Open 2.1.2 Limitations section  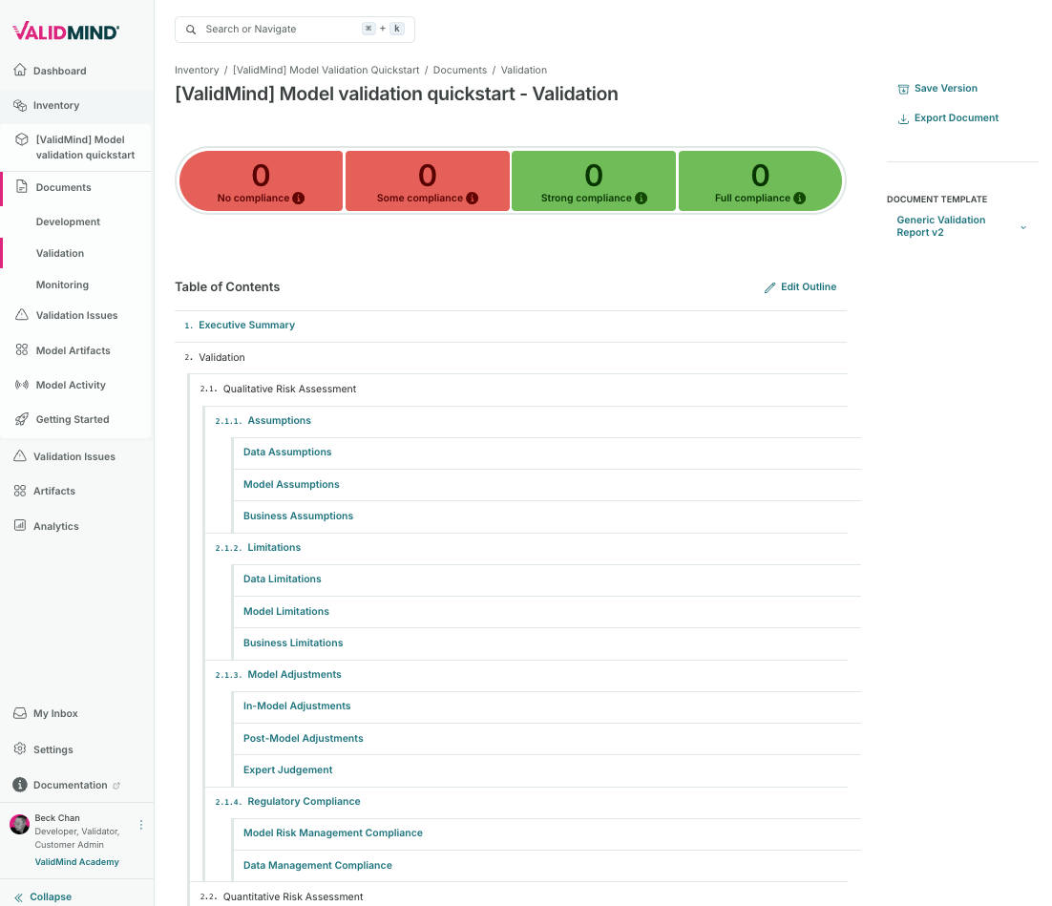[274, 547]
